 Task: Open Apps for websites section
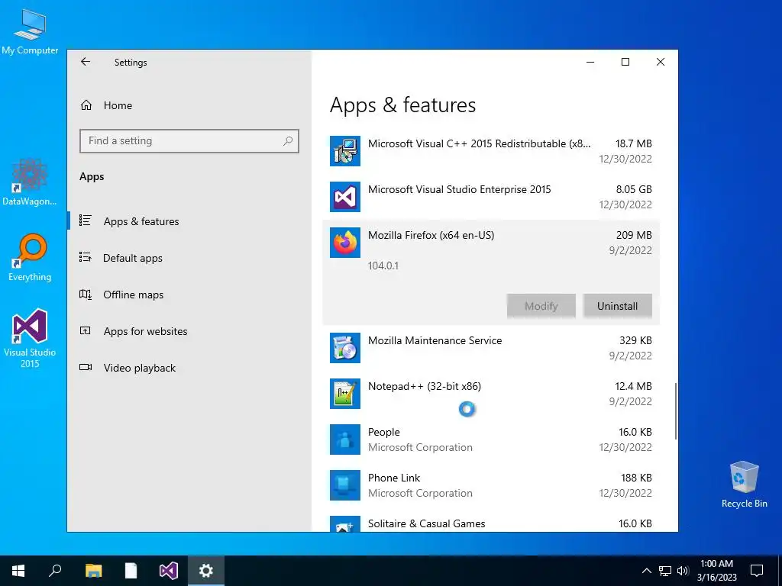coord(145,331)
